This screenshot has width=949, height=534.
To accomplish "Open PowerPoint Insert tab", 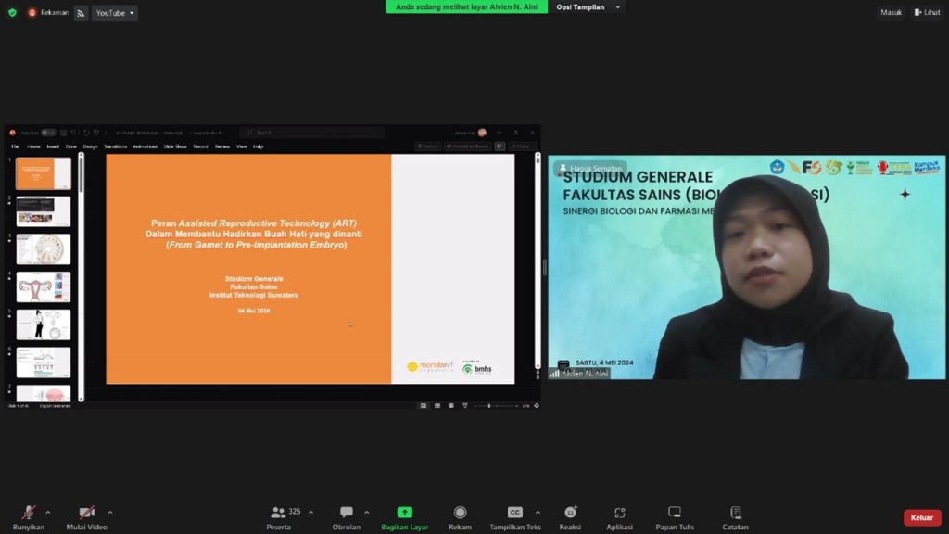I will pyautogui.click(x=53, y=146).
